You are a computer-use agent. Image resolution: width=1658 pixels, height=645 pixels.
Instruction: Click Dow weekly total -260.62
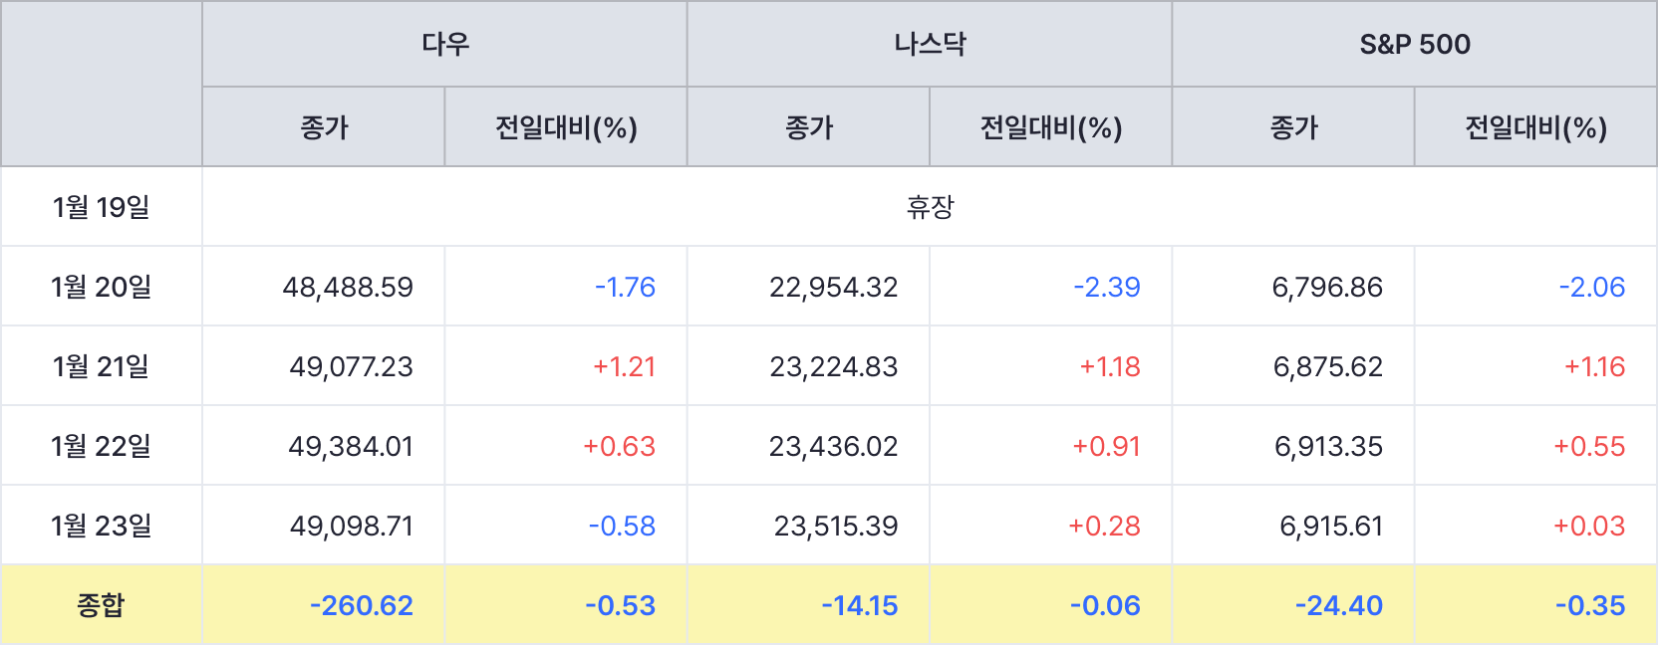point(361,605)
